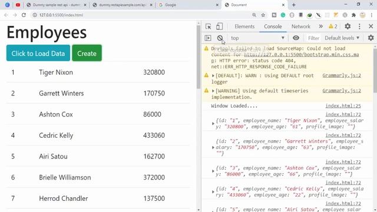Focus the console Filter input field
The height and width of the screenshot is (212, 377).
click(x=313, y=38)
